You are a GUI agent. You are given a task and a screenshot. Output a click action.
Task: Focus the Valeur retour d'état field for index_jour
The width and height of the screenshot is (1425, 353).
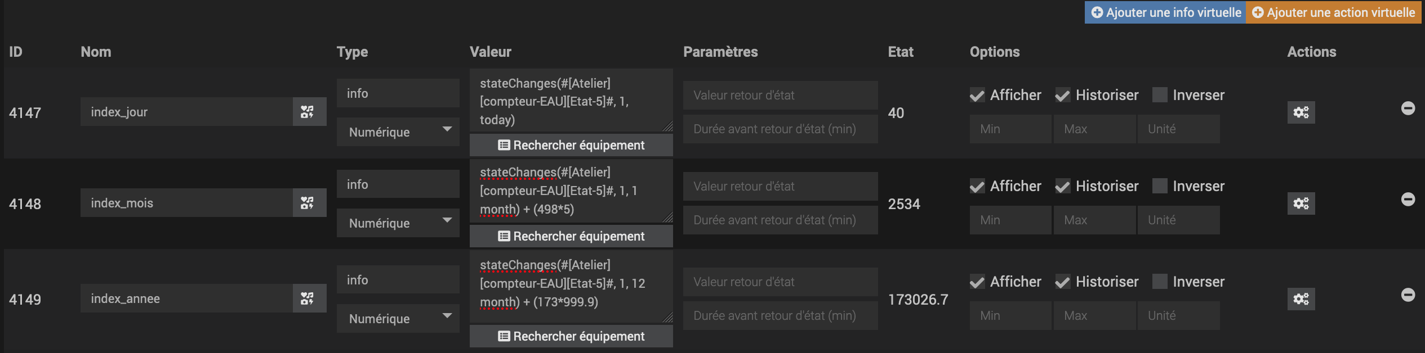click(780, 96)
